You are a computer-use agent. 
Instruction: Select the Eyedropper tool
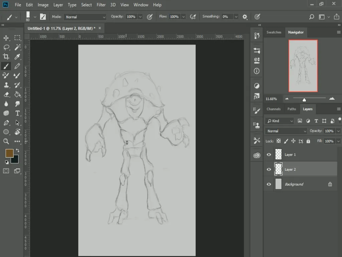[17, 57]
